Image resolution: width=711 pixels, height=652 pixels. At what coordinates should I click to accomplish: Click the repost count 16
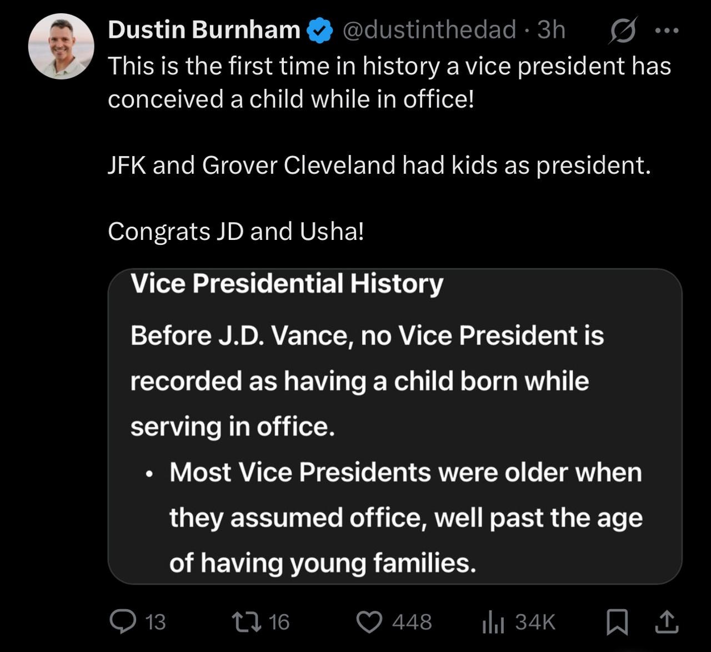[279, 622]
